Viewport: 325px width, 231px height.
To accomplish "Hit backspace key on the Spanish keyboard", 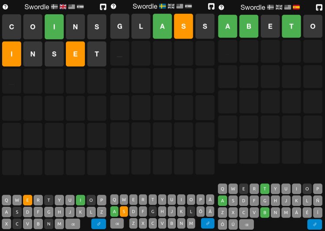I will [247, 225].
